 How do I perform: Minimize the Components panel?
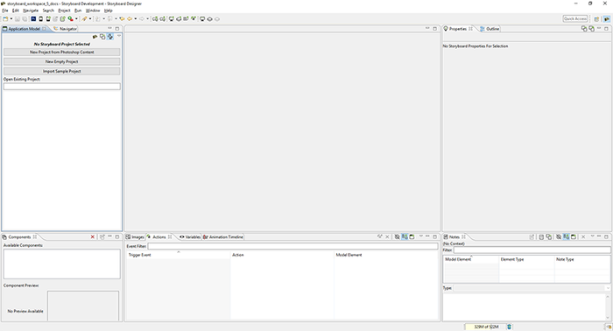tap(109, 236)
